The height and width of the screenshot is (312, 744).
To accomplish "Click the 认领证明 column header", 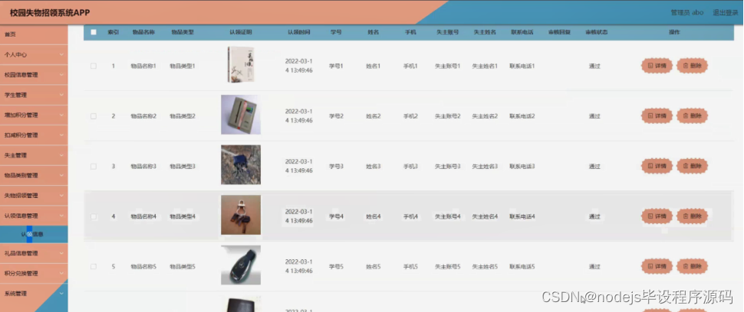I will (x=241, y=32).
